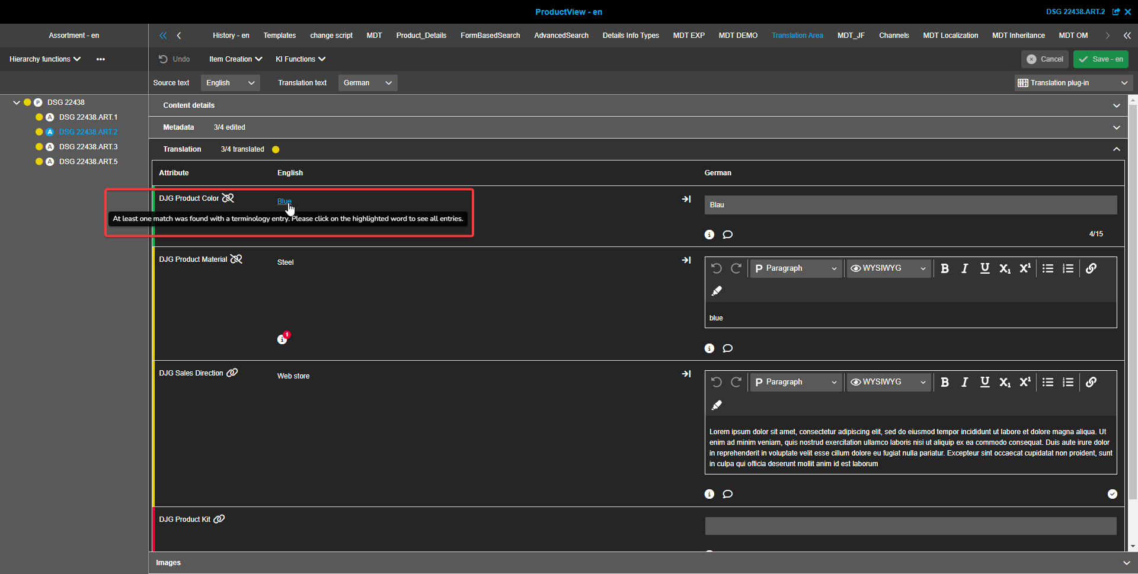Open comment bubble under the Blau field
Screen dimensions: 1138x574
coord(728,235)
